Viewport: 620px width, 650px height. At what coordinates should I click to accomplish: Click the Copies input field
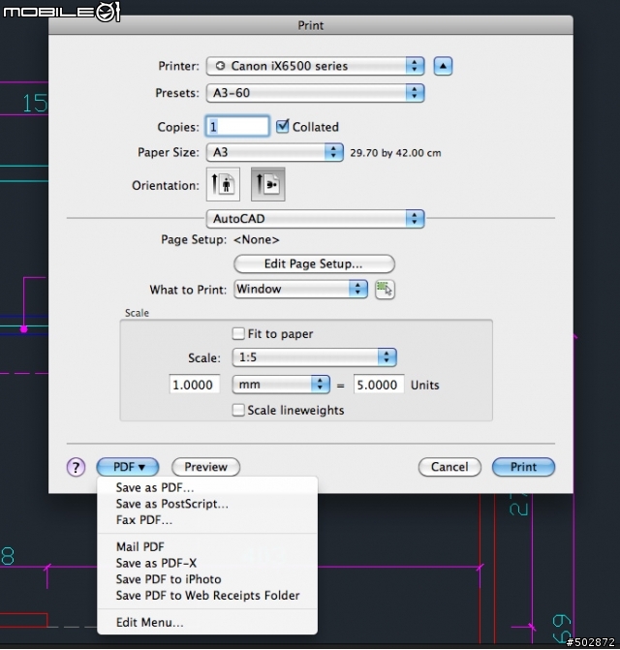click(x=237, y=127)
